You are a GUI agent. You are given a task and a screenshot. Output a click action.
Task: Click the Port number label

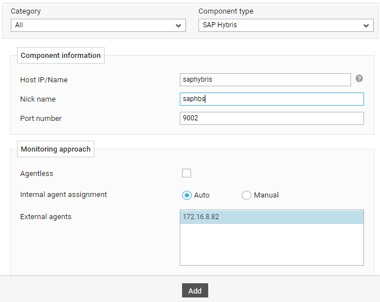pos(41,119)
